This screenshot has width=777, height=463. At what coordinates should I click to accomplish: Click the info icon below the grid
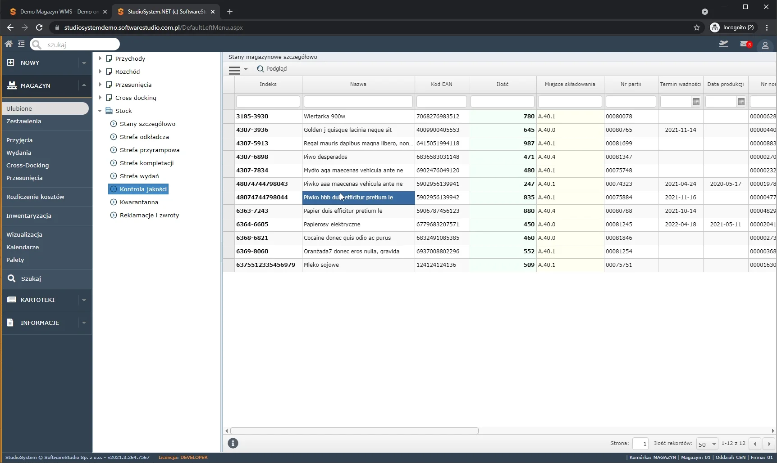point(233,443)
